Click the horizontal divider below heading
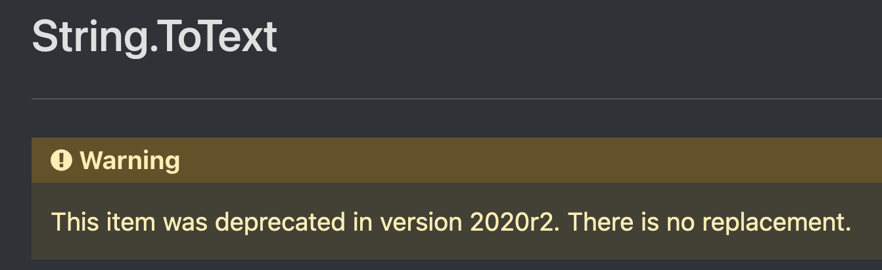Screen dimensions: 882x270 click(457, 99)
